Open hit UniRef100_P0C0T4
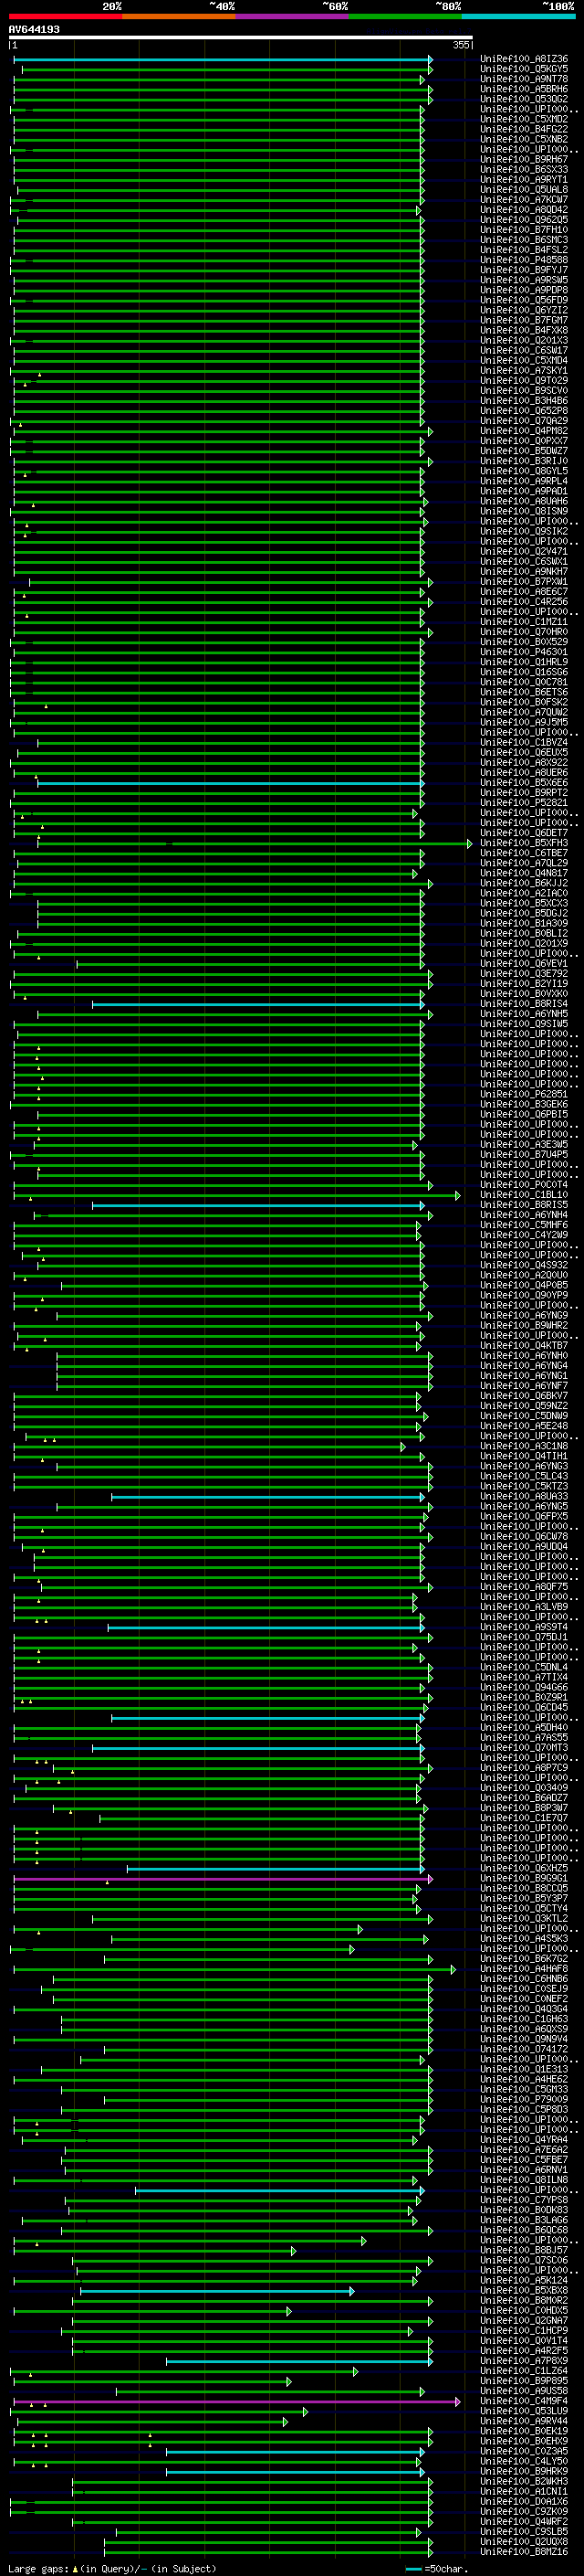Viewport: 584px width, 2576px height. point(524,1185)
